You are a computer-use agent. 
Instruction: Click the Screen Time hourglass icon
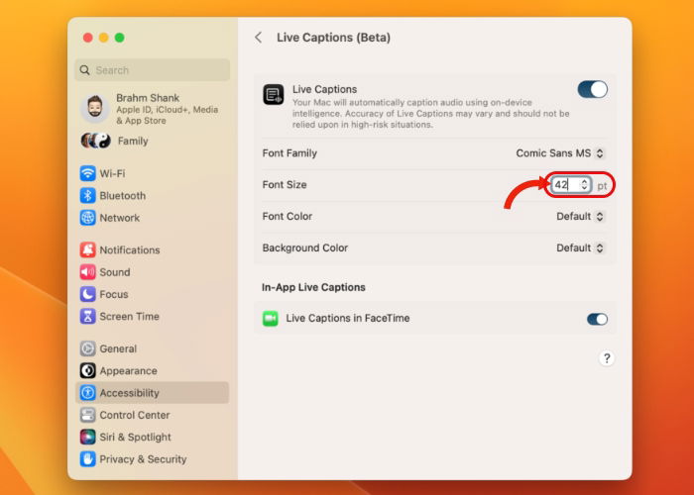(x=87, y=316)
